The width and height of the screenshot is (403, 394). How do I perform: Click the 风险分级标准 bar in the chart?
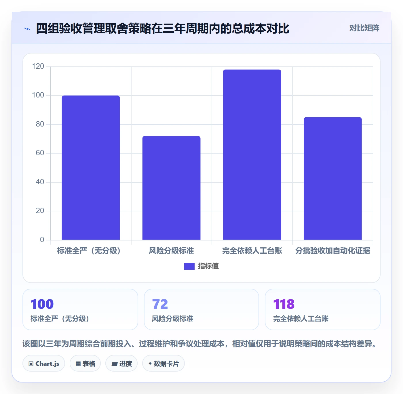[x=171, y=188]
